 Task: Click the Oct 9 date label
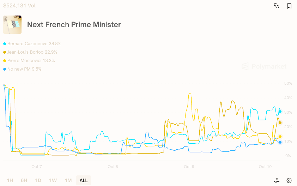click(189, 167)
